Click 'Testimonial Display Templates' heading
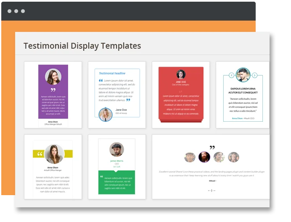The height and width of the screenshot is (222, 291). [82, 46]
